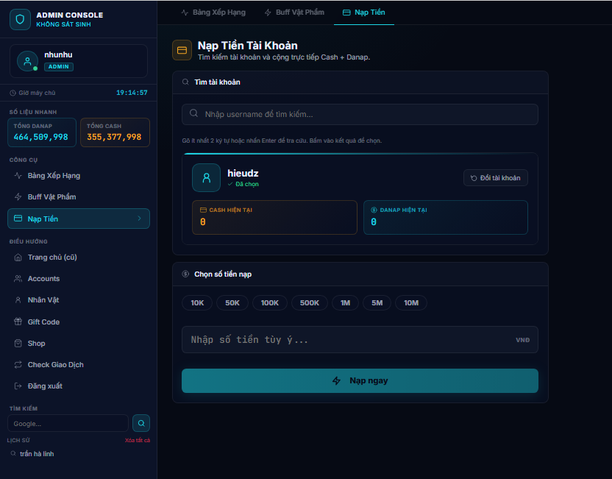Click the gift icon beside Gift Code
This screenshot has width=612, height=479.
(x=18, y=322)
